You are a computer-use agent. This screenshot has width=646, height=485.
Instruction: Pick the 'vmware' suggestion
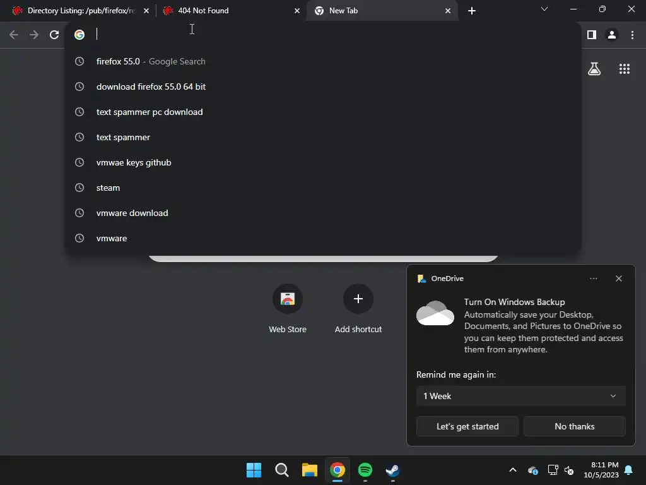click(323, 238)
